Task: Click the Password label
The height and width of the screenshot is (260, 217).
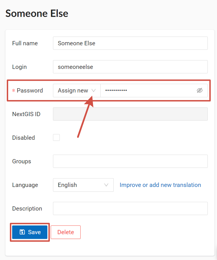Action: (x=30, y=91)
